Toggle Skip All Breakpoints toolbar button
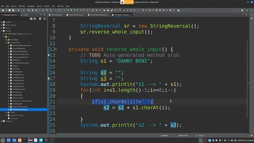Image resolution: width=254 pixels, height=143 pixels. click(24, 10)
